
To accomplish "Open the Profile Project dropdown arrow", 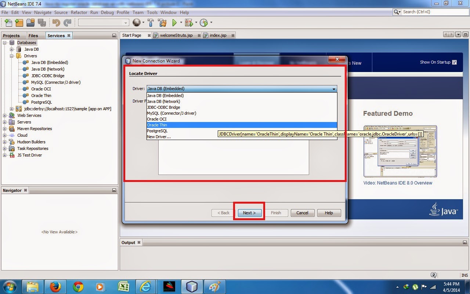I will [211, 23].
